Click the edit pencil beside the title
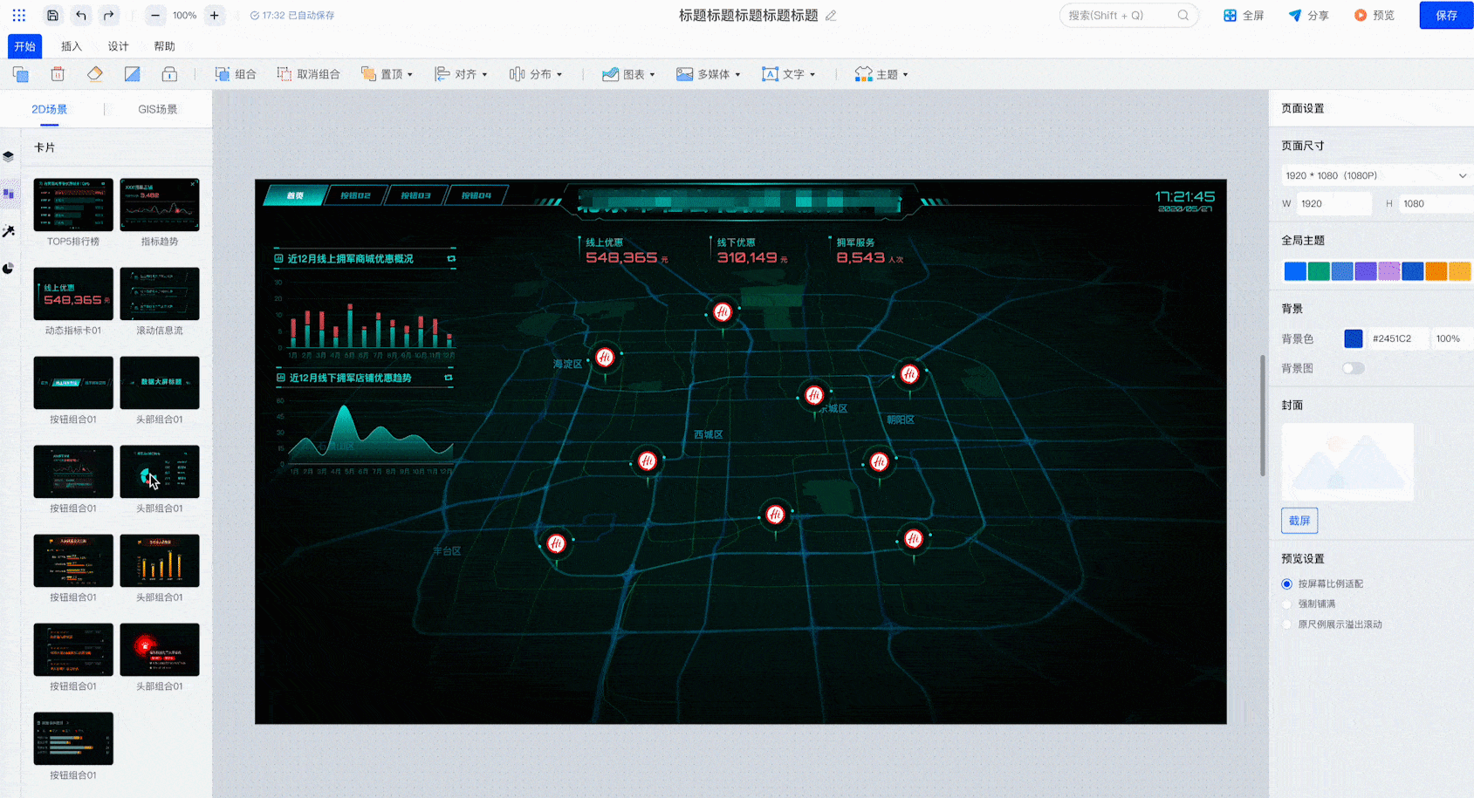 [x=831, y=16]
